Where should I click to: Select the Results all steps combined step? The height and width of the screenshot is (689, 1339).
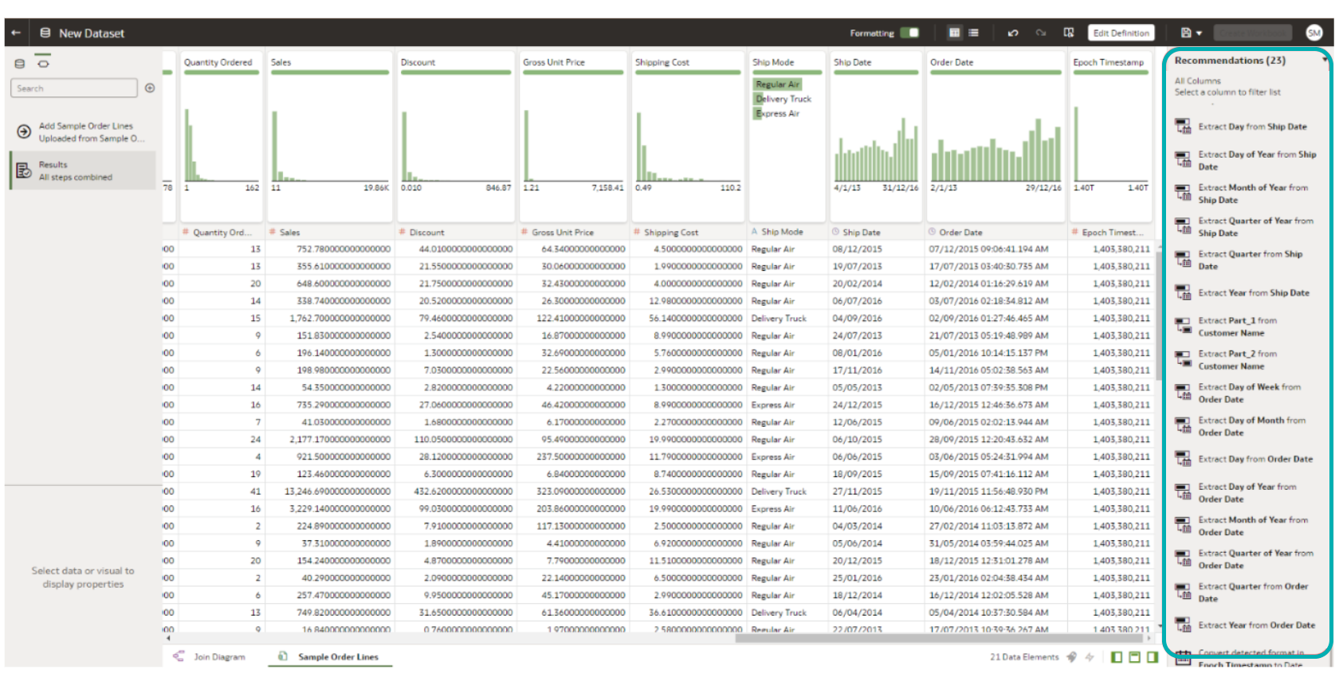(83, 170)
